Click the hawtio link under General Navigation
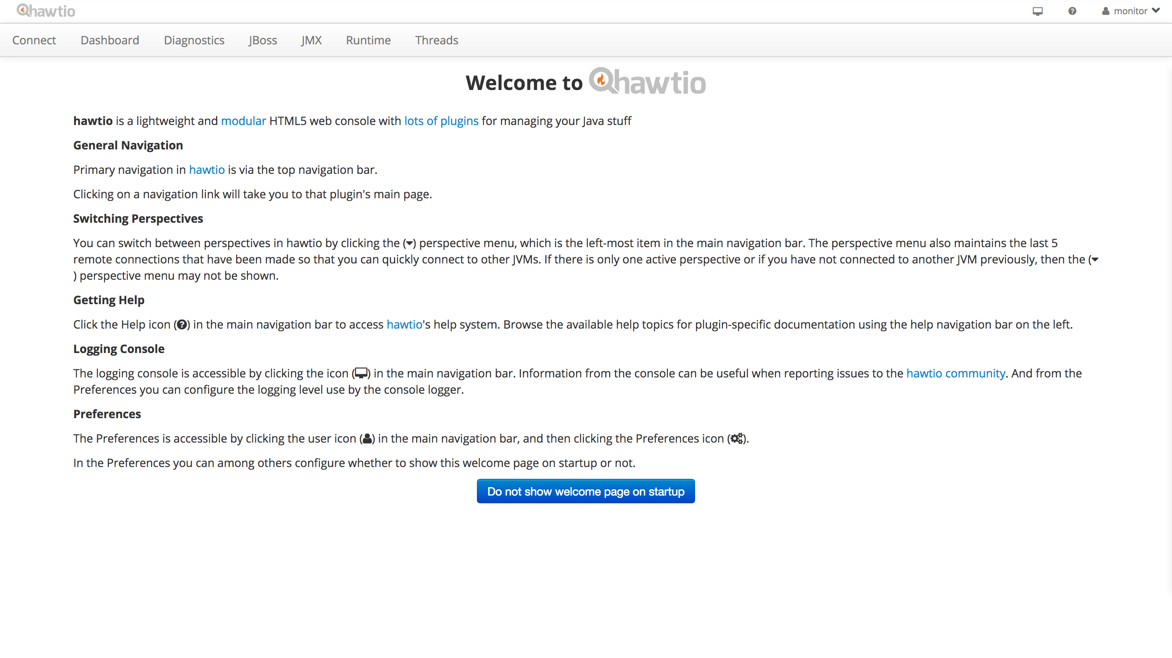This screenshot has height=658, width=1172. (x=207, y=169)
